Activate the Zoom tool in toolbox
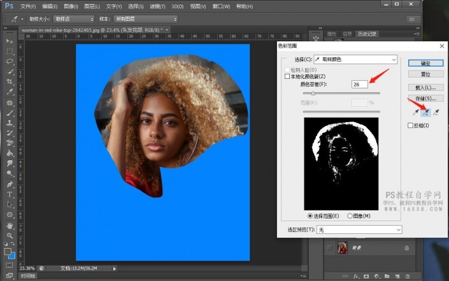Viewport: 449px width, 281px height. (x=10, y=235)
